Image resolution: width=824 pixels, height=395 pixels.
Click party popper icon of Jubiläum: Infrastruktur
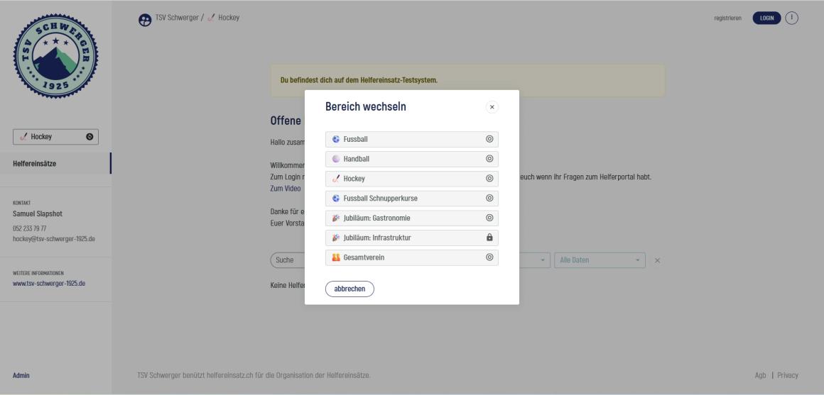336,238
